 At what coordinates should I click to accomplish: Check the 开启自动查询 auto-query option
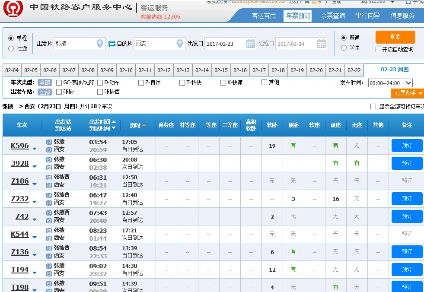[x=378, y=49]
